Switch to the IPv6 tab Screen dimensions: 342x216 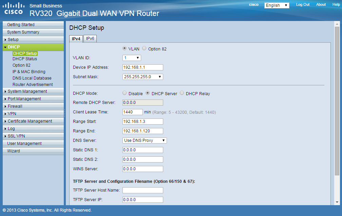[90, 38]
